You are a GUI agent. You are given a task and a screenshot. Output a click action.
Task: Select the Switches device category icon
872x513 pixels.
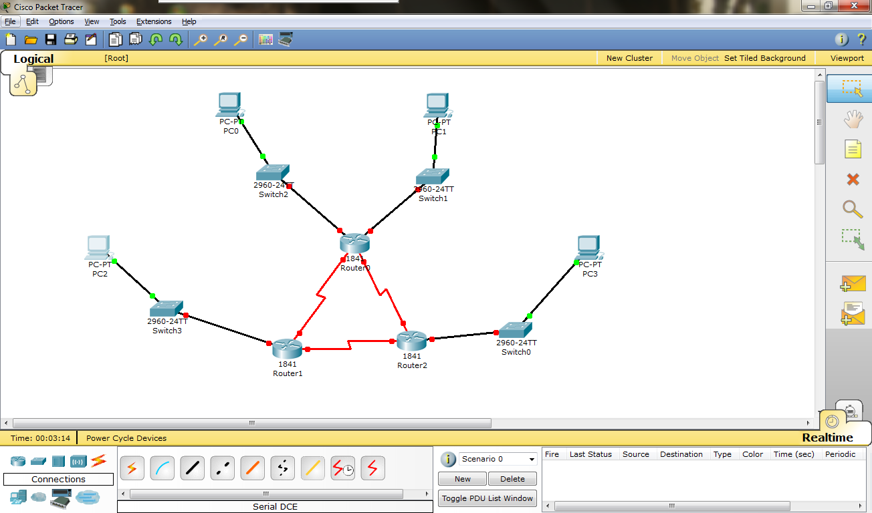(39, 461)
